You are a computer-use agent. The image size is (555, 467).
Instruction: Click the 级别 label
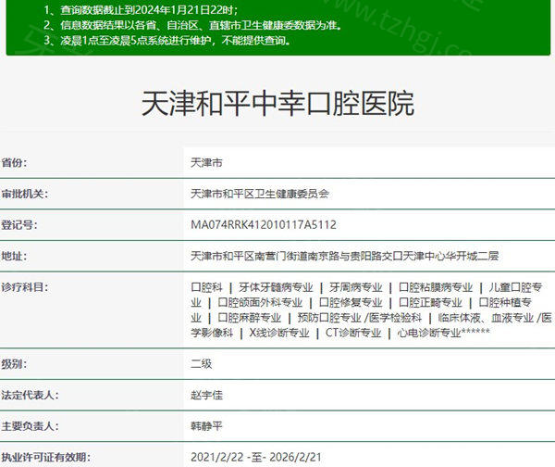14,364
